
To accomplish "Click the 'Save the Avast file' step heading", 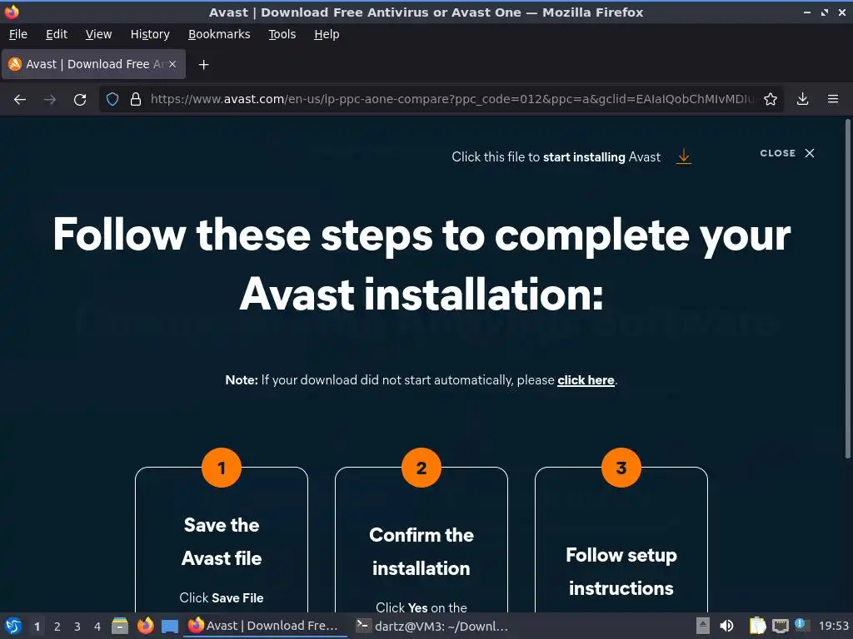I will (x=222, y=542).
